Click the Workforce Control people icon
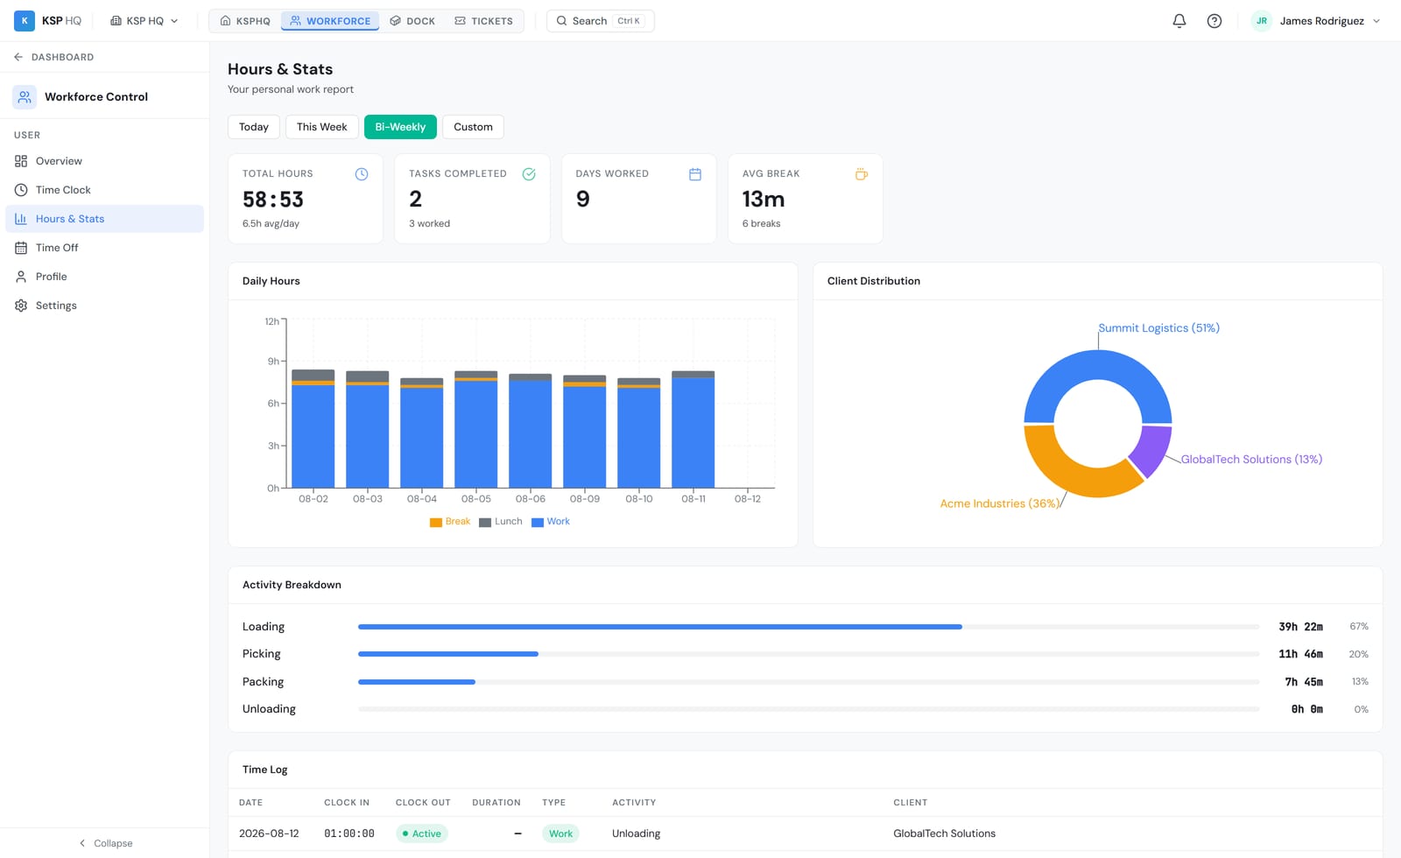 pos(25,97)
